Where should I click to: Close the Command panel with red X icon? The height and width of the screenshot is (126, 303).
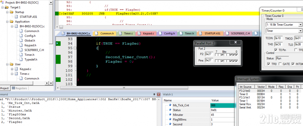[159, 94]
